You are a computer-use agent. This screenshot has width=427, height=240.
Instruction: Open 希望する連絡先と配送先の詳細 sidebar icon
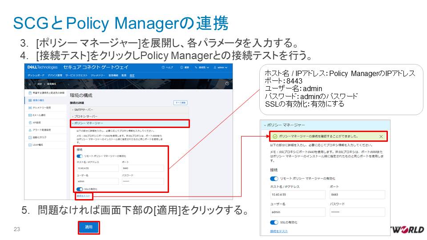pos(30,93)
